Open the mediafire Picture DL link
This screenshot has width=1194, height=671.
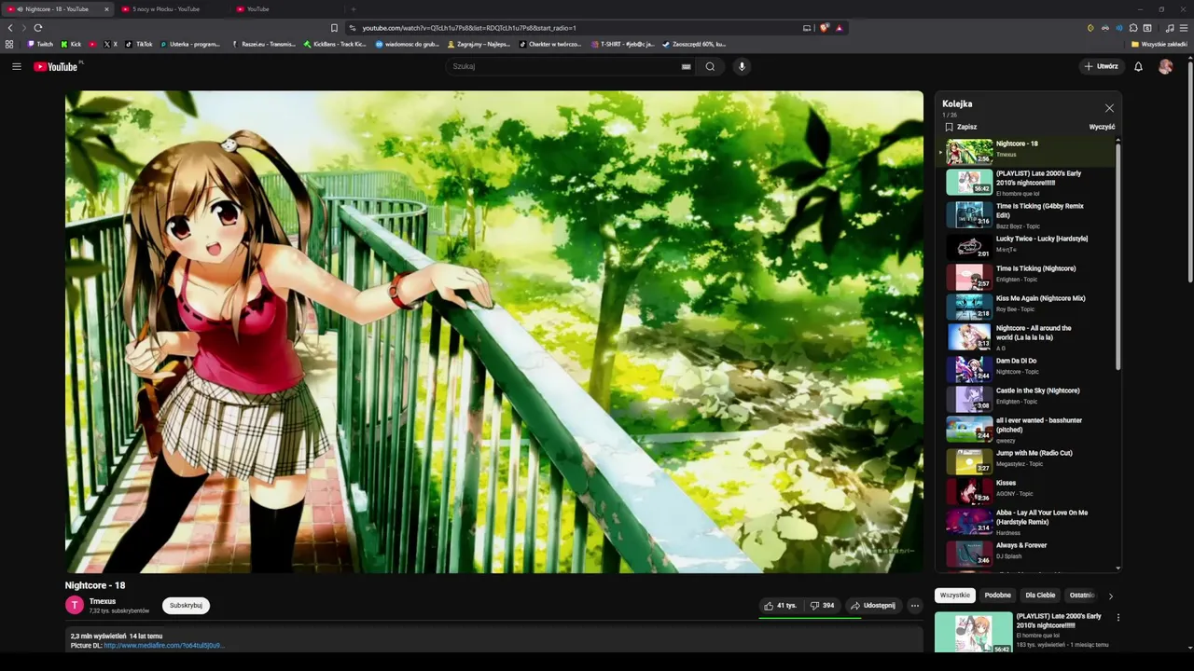coord(164,645)
